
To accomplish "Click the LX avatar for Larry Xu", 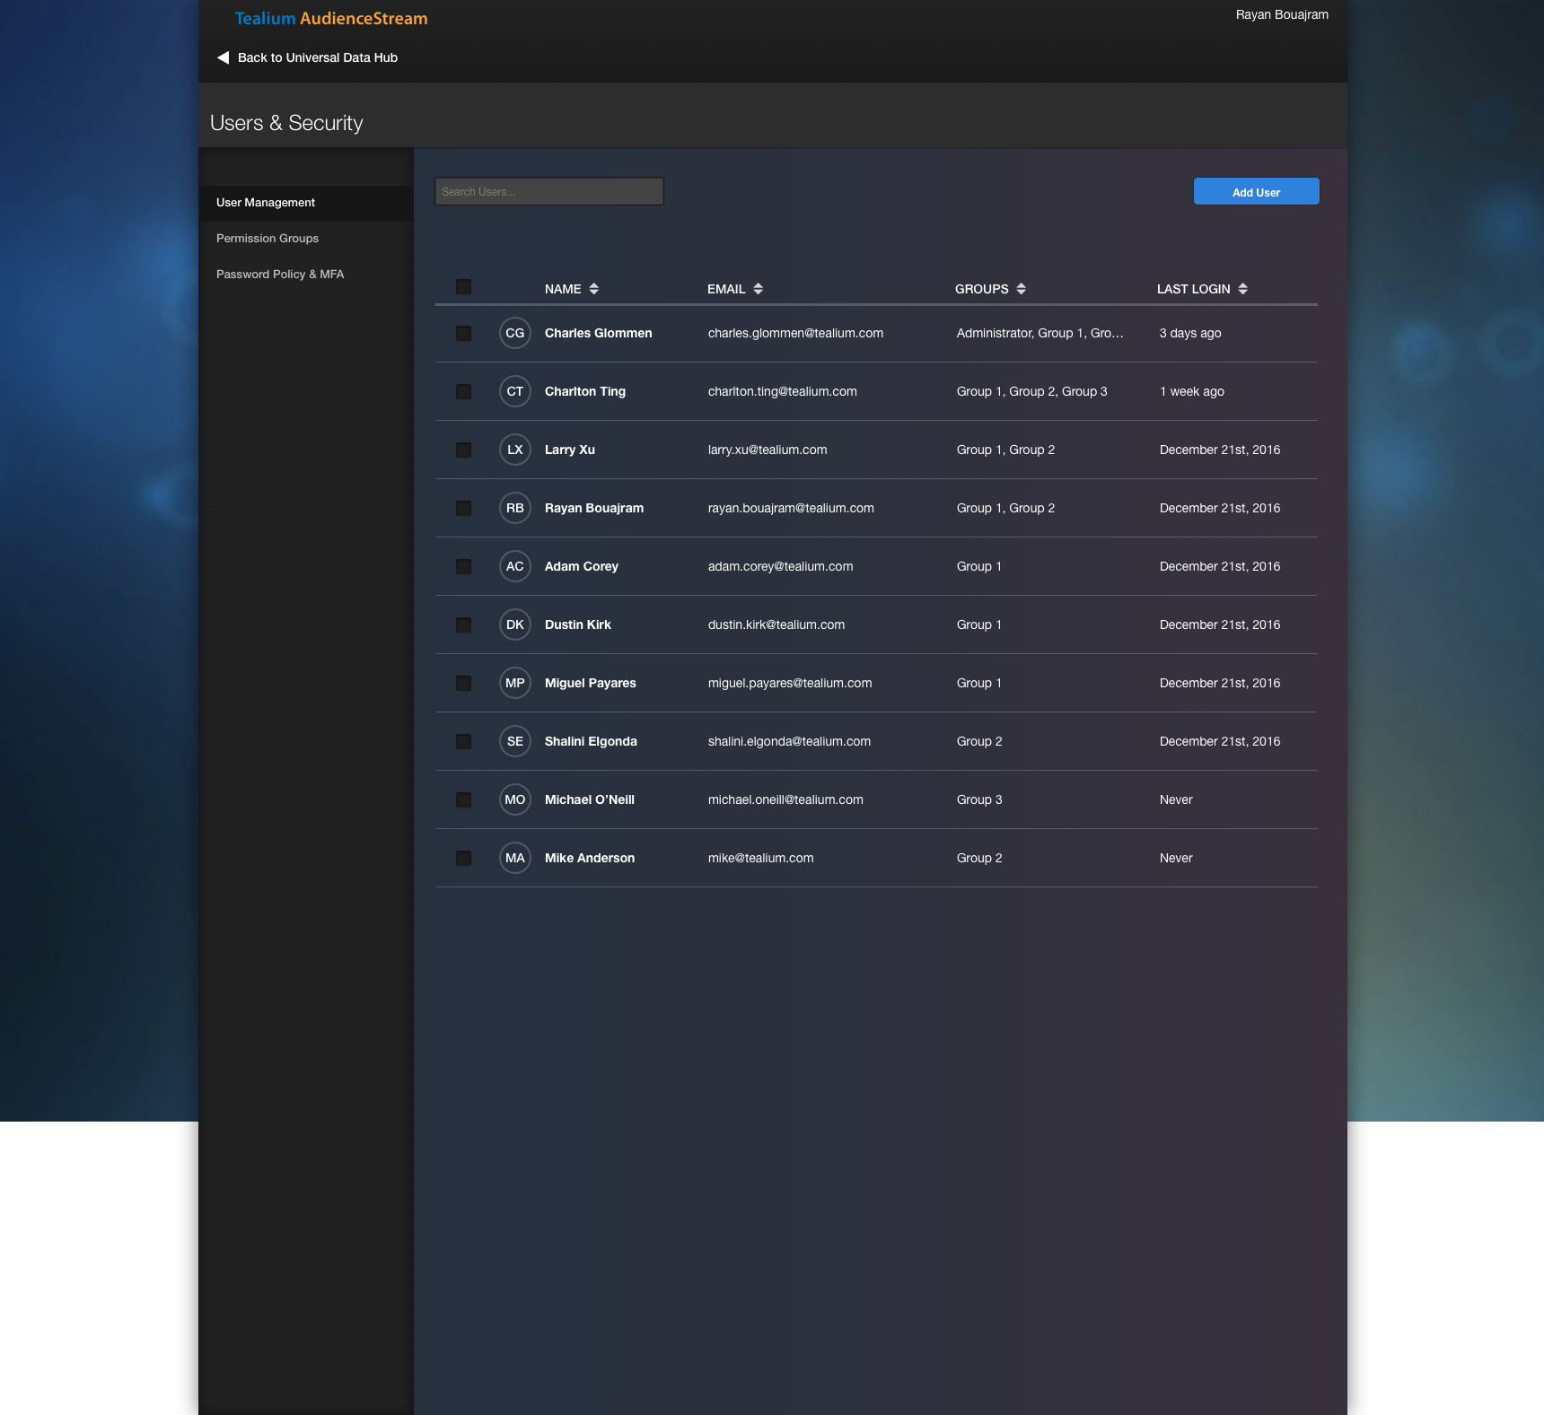I will pos(515,450).
